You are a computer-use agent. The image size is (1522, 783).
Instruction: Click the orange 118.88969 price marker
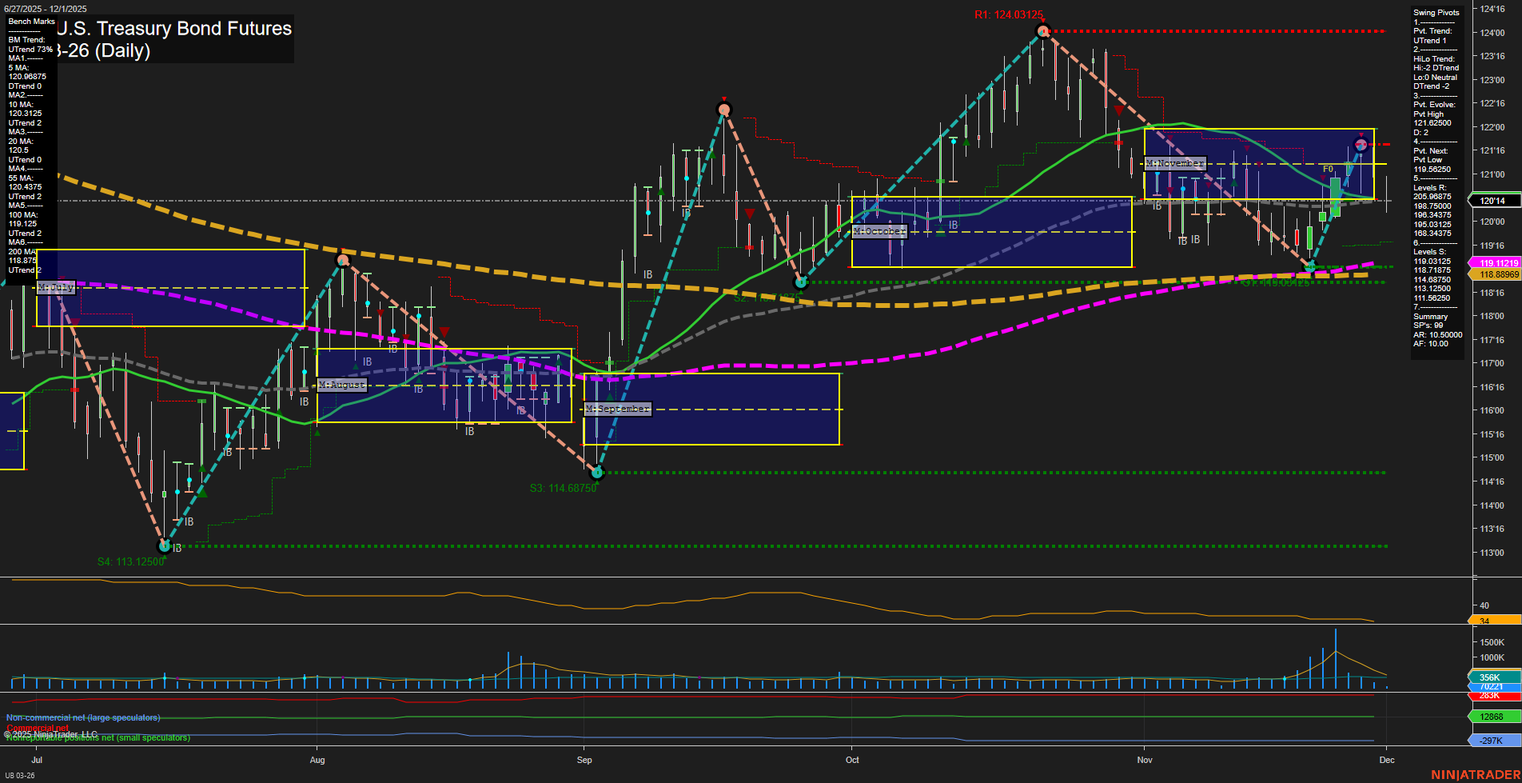(1496, 274)
